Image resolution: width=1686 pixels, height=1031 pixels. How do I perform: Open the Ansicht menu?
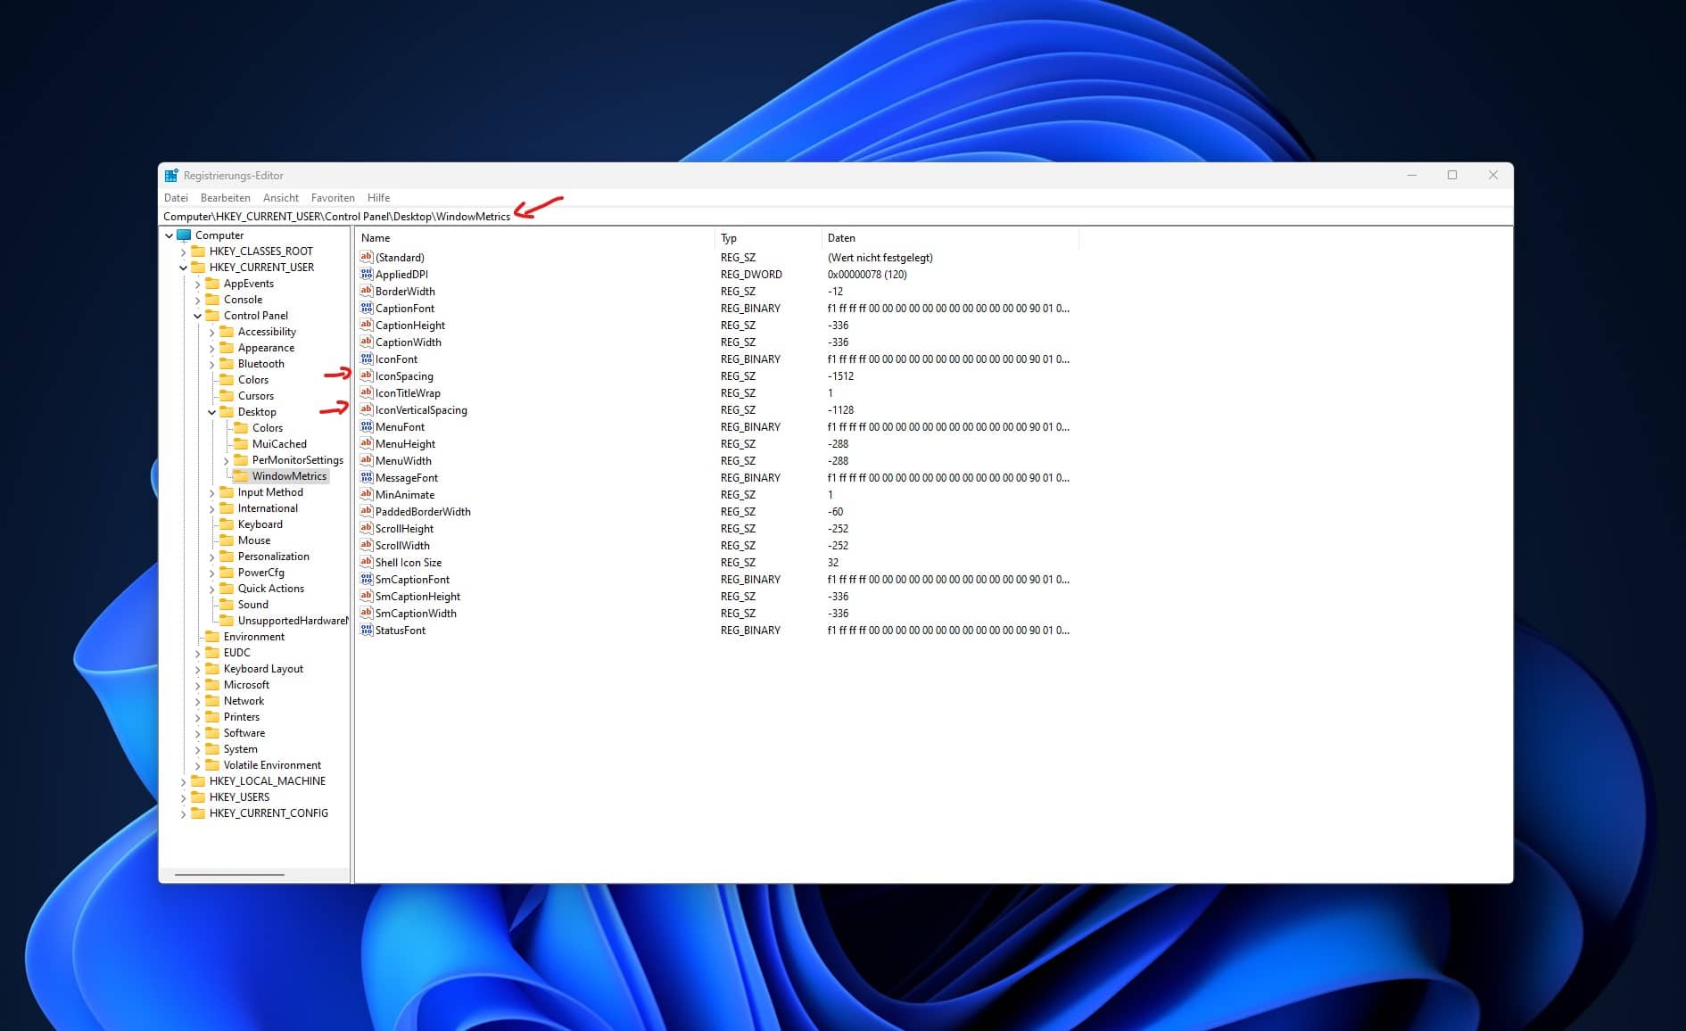281,198
